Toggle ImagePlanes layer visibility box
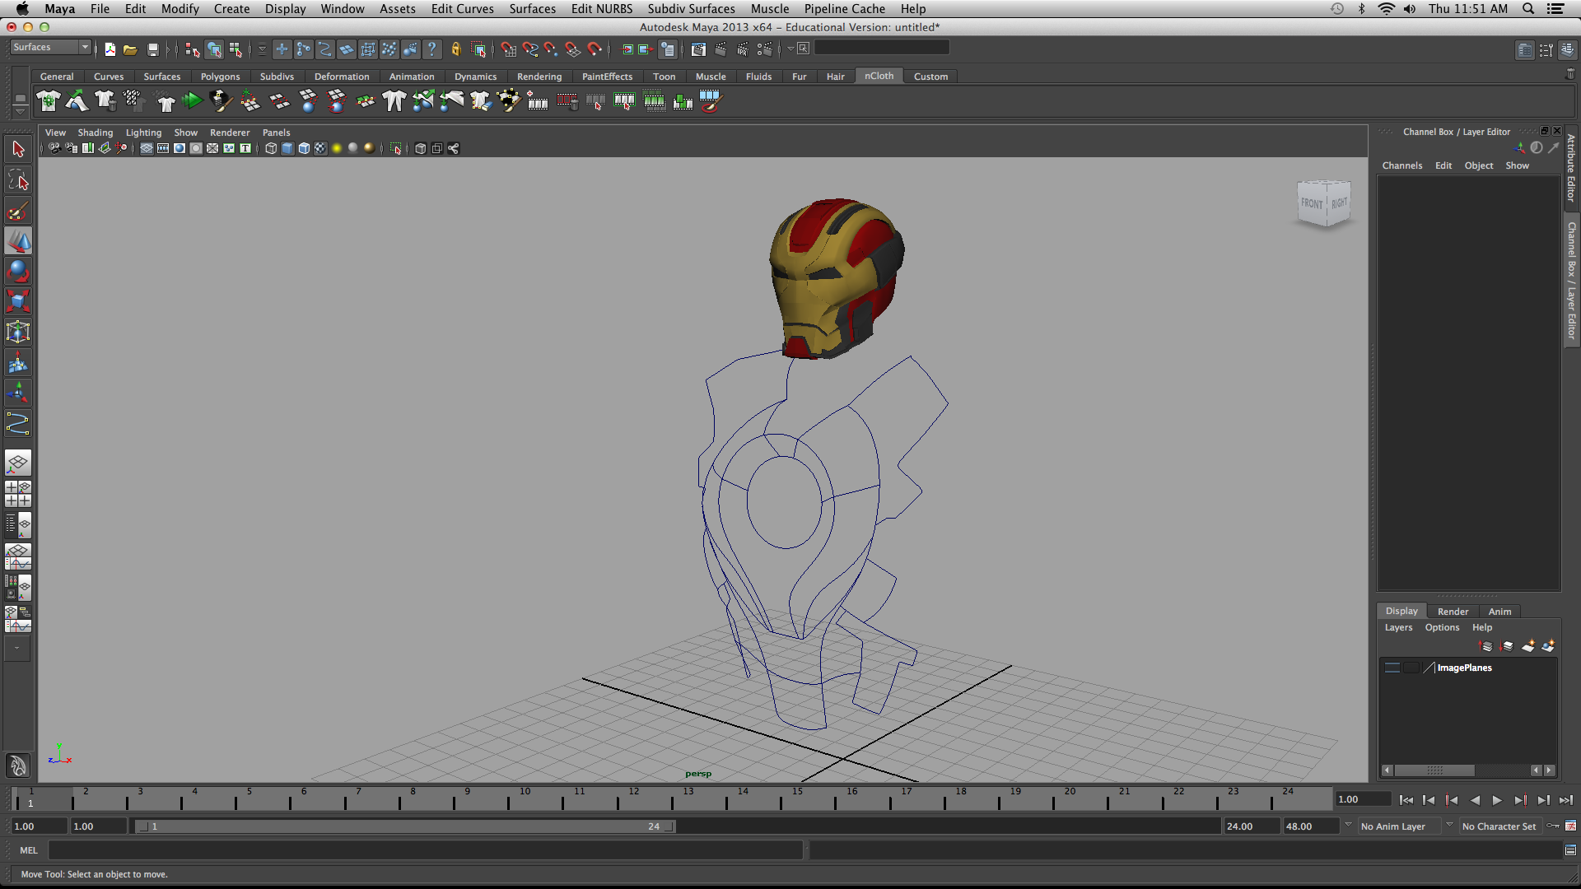 (x=1392, y=668)
